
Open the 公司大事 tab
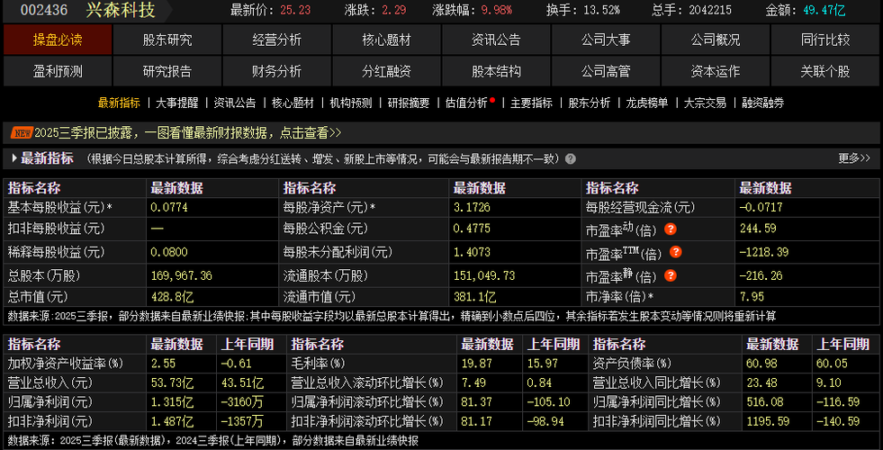(606, 40)
